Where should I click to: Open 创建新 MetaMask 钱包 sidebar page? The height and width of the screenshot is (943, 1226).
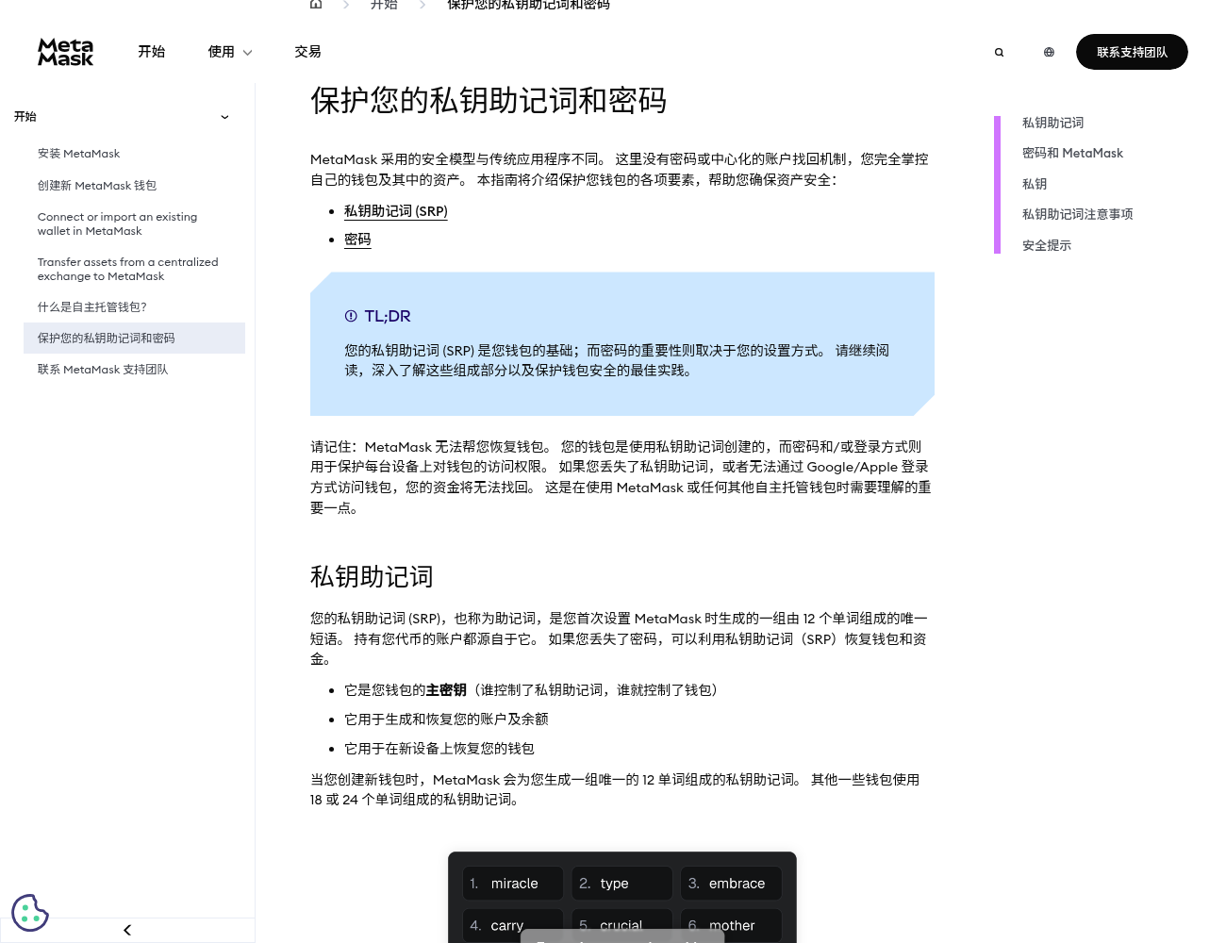coord(97,186)
